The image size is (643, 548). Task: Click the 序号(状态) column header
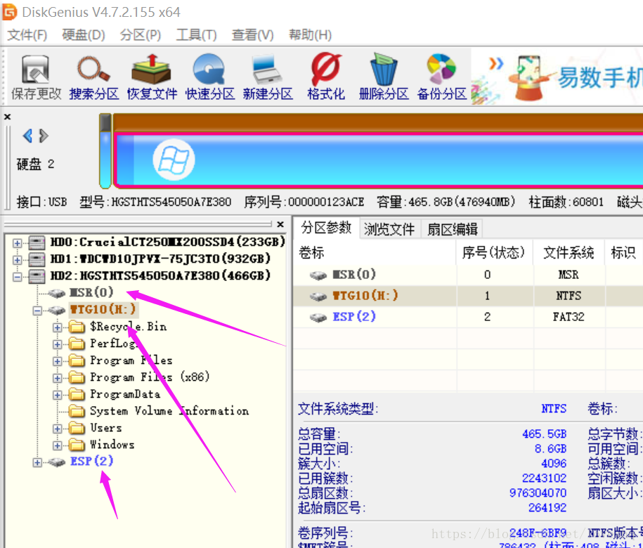click(x=494, y=252)
